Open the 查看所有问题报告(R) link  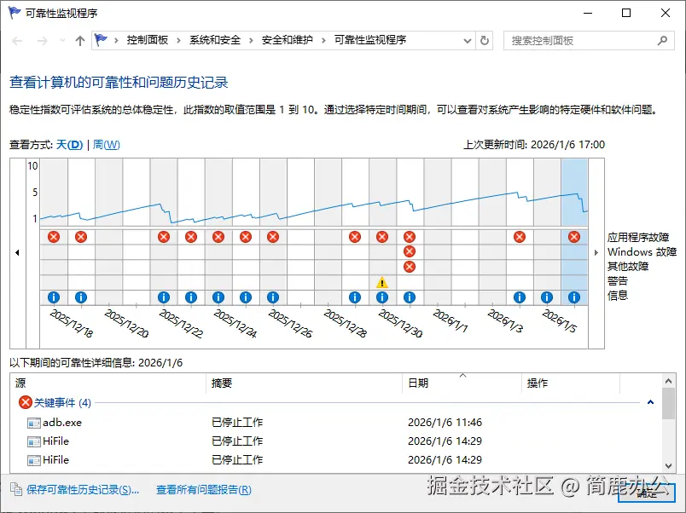tap(204, 490)
